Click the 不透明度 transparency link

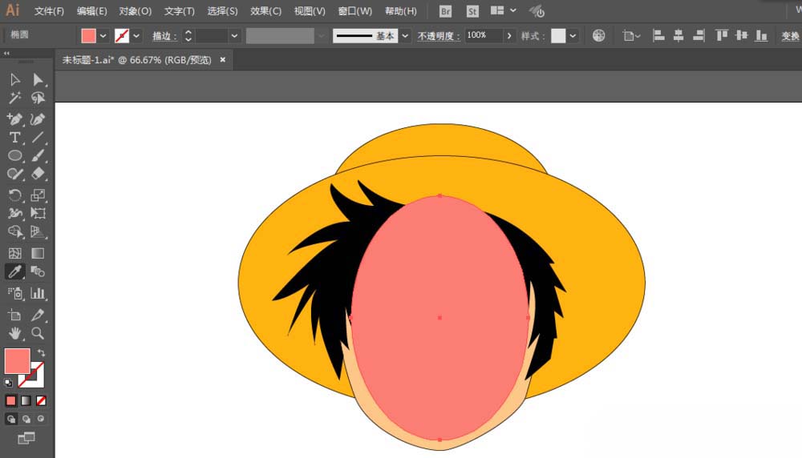pyautogui.click(x=437, y=36)
